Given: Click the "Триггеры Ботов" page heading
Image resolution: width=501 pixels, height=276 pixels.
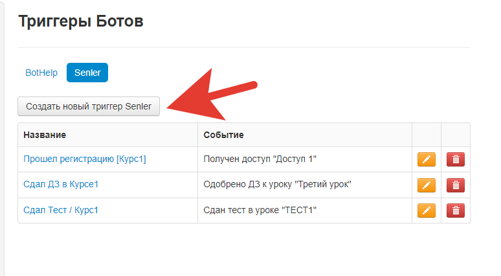Looking at the screenshot, I should pos(81,21).
